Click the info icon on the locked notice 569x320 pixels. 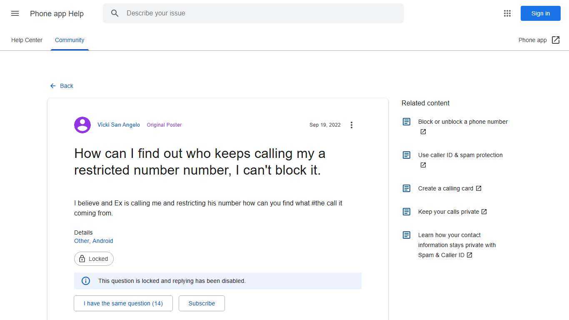pos(85,281)
